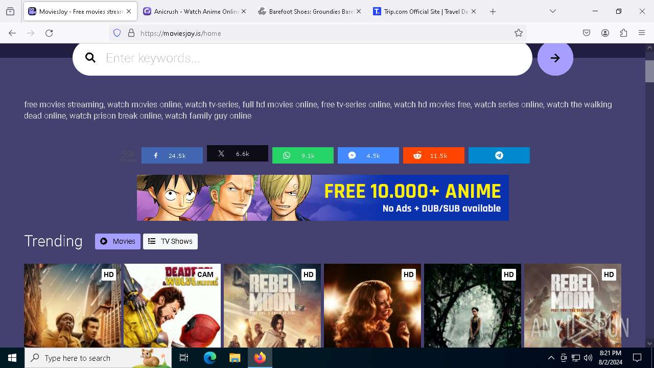The height and width of the screenshot is (368, 654).
Task: Close the Barefoot Shoes tab
Action: pos(359,11)
